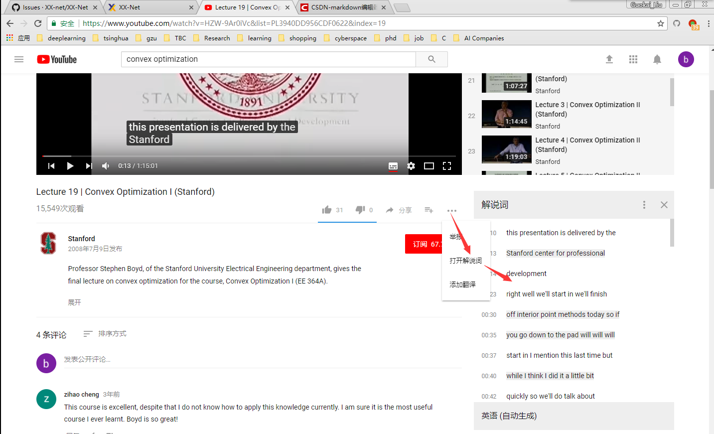Close the transcript panel

pos(664,205)
